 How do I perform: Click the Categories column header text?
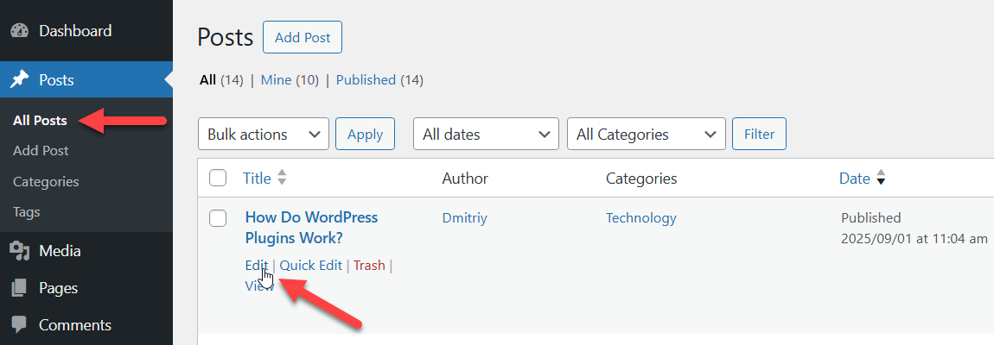tap(641, 179)
